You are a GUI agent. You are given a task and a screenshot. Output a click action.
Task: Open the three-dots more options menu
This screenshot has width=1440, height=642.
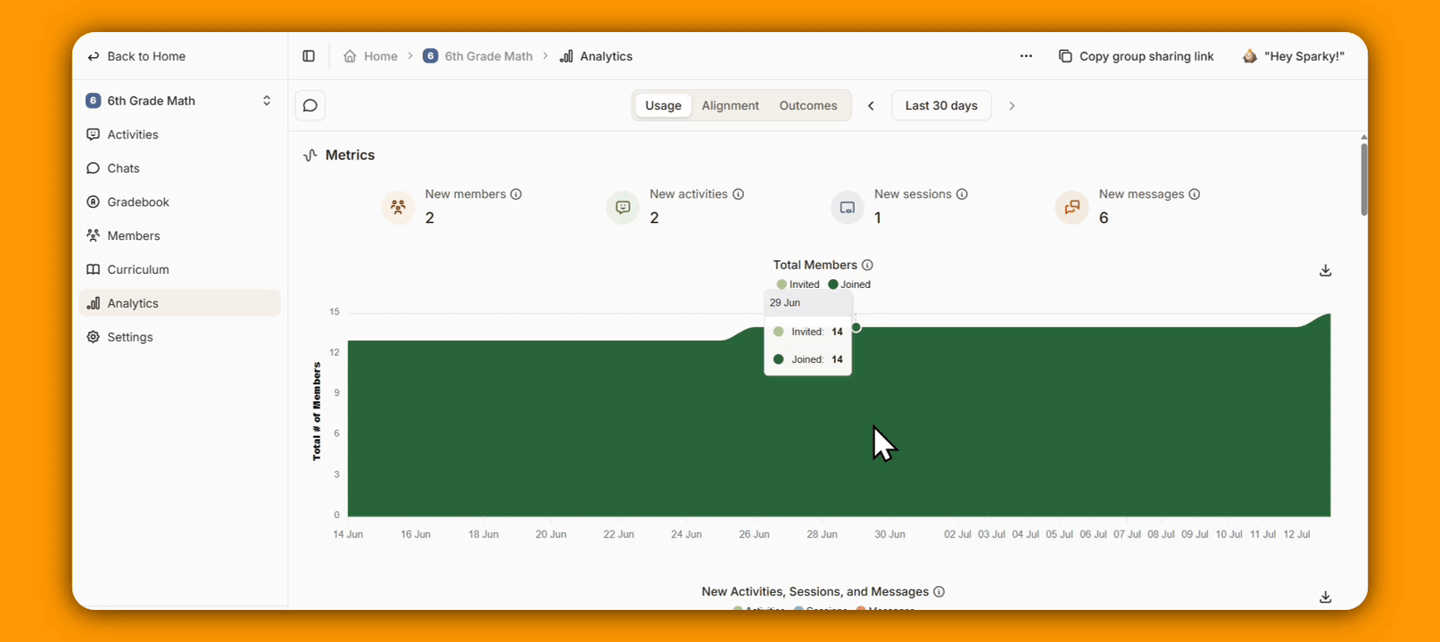click(x=1026, y=56)
